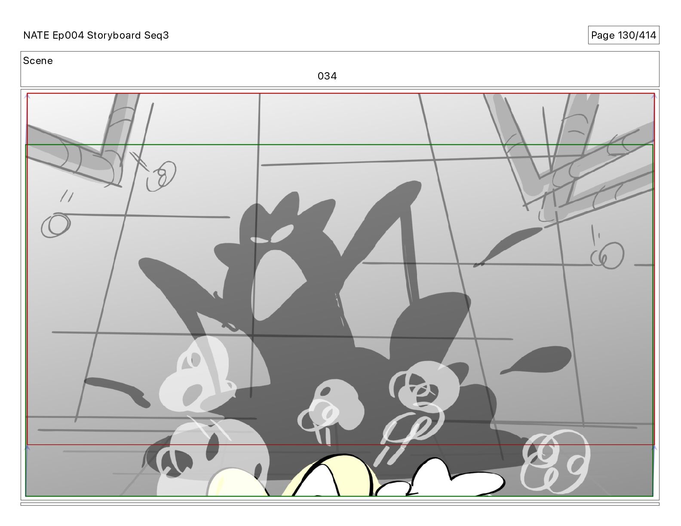Image resolution: width=681 pixels, height=526 pixels.
Task: Open the storyboard panel thumbnail image
Action: click(340, 294)
